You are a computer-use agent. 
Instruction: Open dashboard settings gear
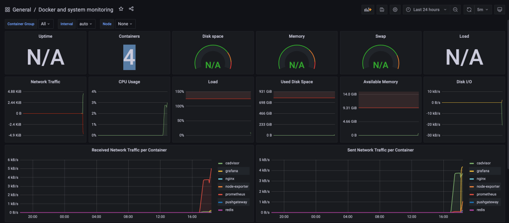coord(395,9)
